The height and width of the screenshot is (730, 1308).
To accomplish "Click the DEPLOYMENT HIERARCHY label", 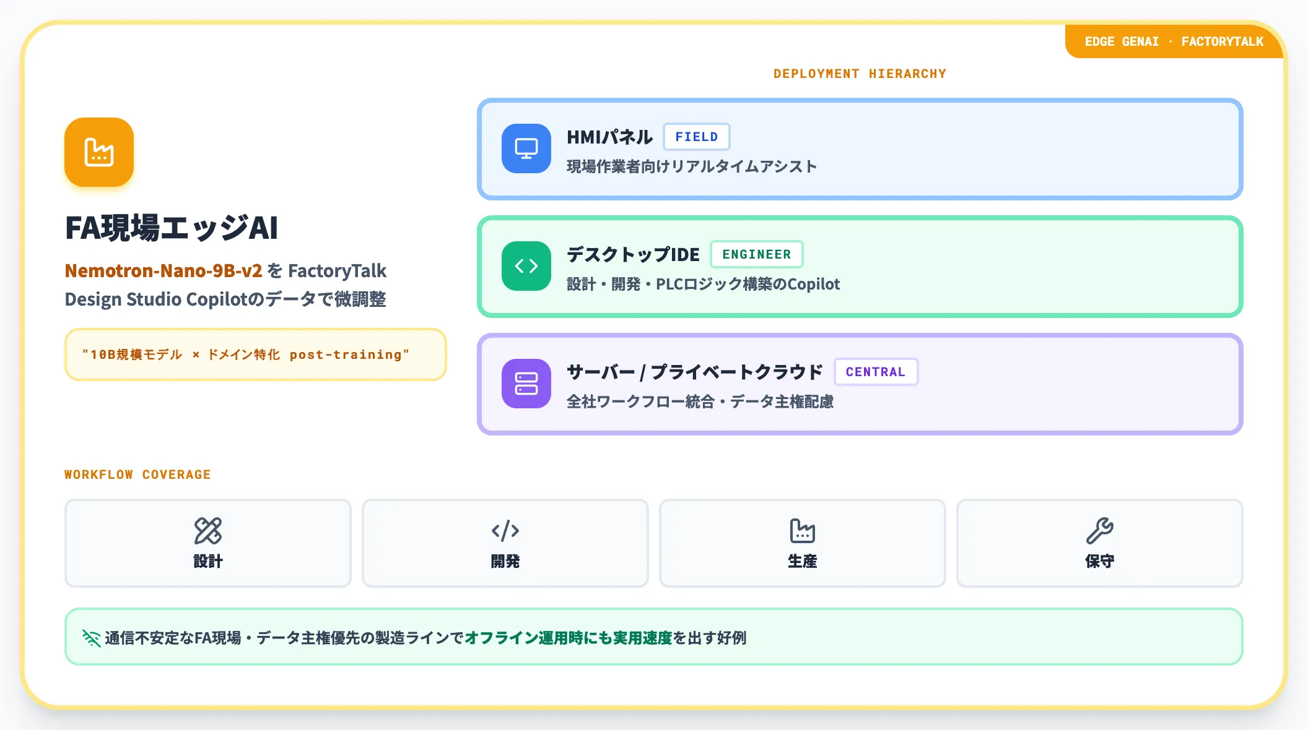I will click(x=860, y=74).
